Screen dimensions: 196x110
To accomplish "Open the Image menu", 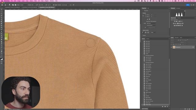I will [19, 1].
